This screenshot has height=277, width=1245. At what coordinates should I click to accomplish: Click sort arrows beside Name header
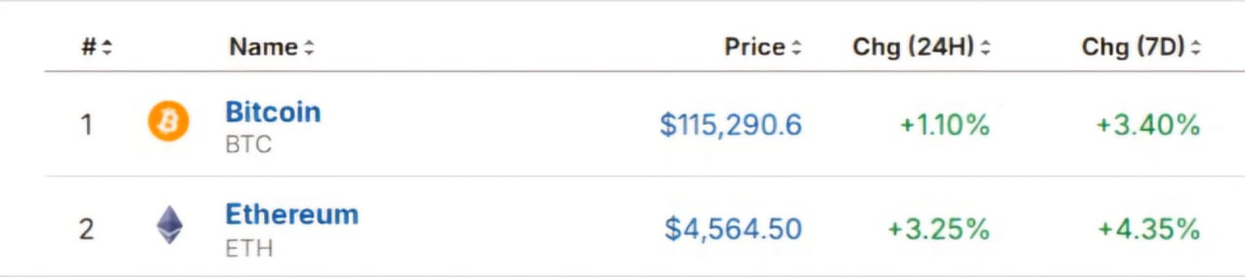point(309,47)
